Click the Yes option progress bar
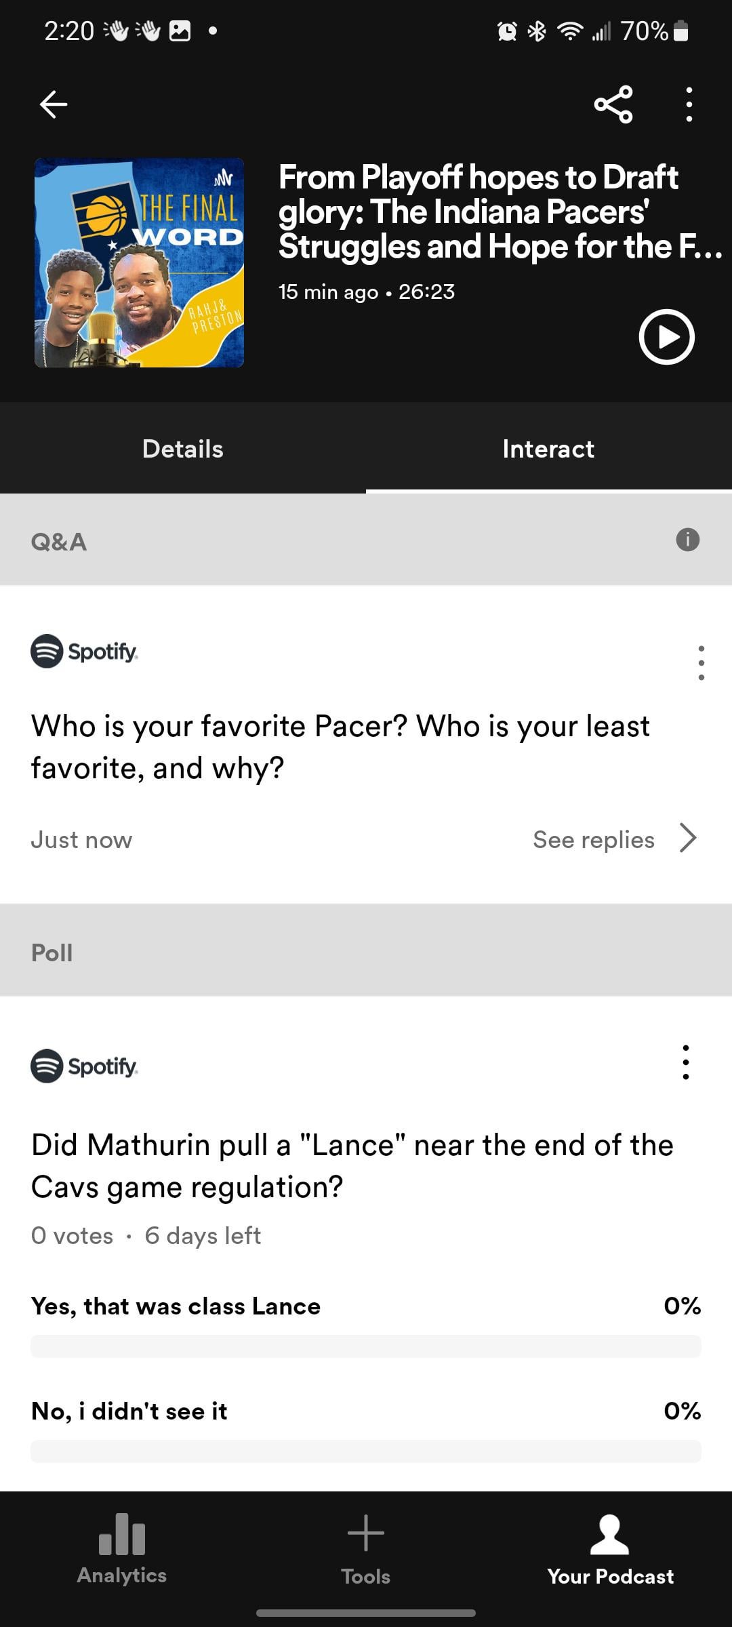This screenshot has width=732, height=1627. 366,1346
